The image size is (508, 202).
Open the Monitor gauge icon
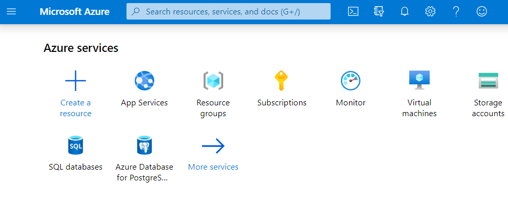(351, 81)
